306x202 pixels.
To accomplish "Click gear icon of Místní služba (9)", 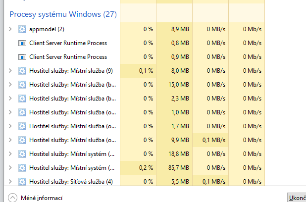I will point(22,71).
